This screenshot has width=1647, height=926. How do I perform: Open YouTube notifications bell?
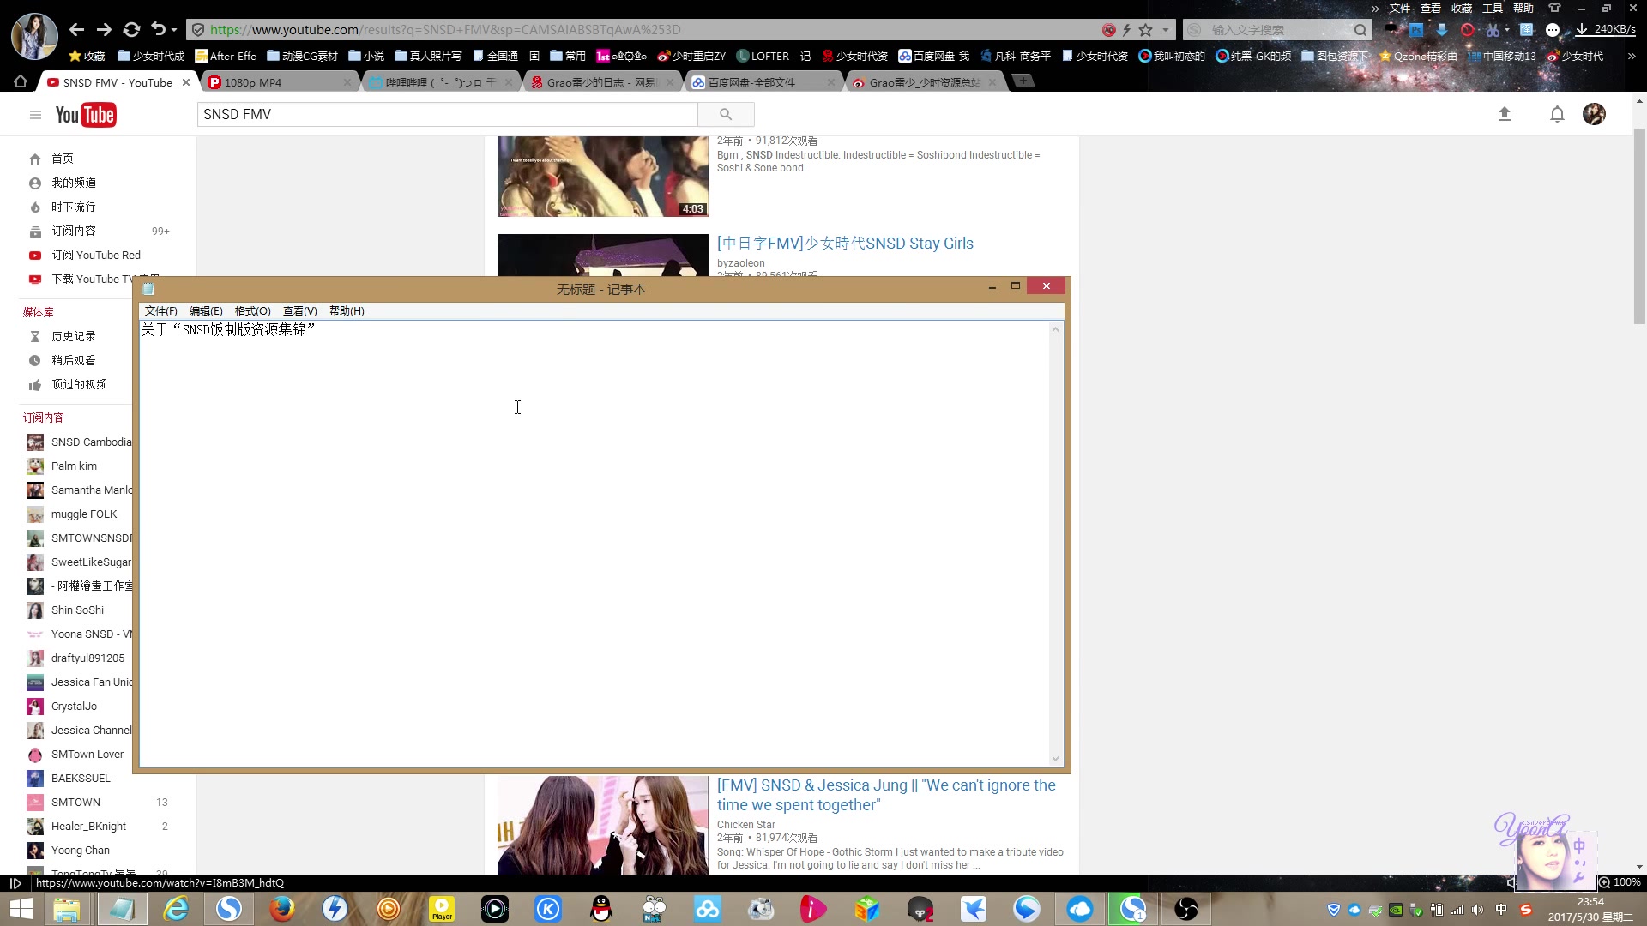pos(1557,114)
